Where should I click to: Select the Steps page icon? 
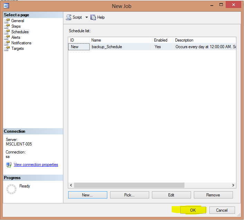click(7, 26)
